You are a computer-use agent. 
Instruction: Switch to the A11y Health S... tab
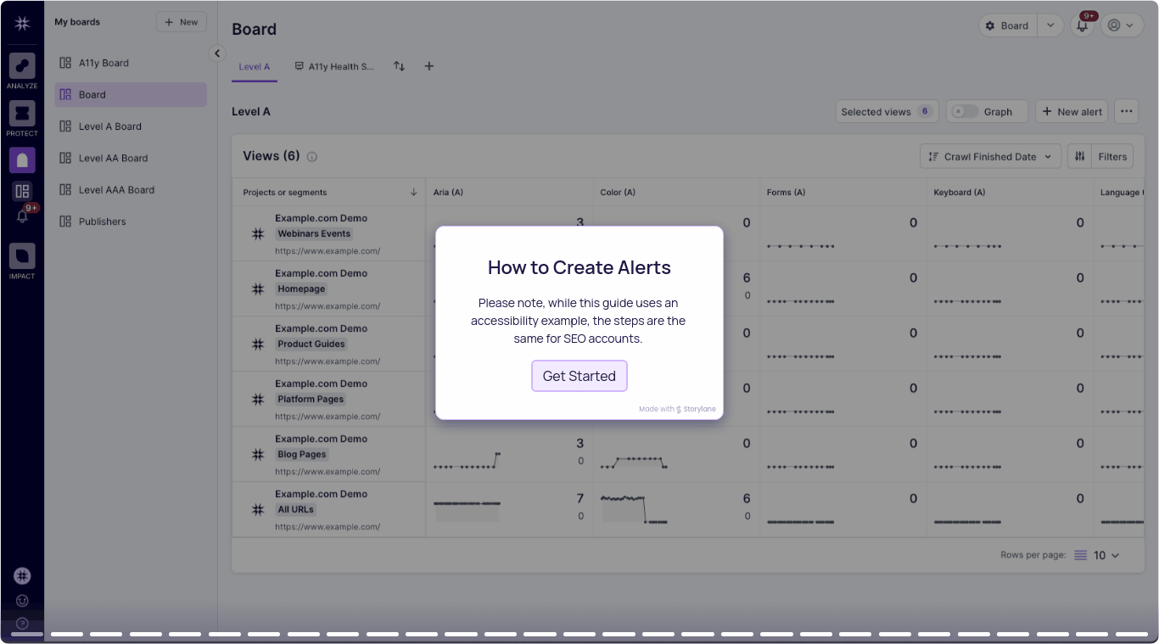[334, 65]
